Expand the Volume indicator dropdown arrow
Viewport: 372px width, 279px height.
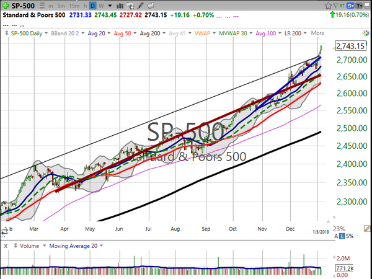coord(44,246)
